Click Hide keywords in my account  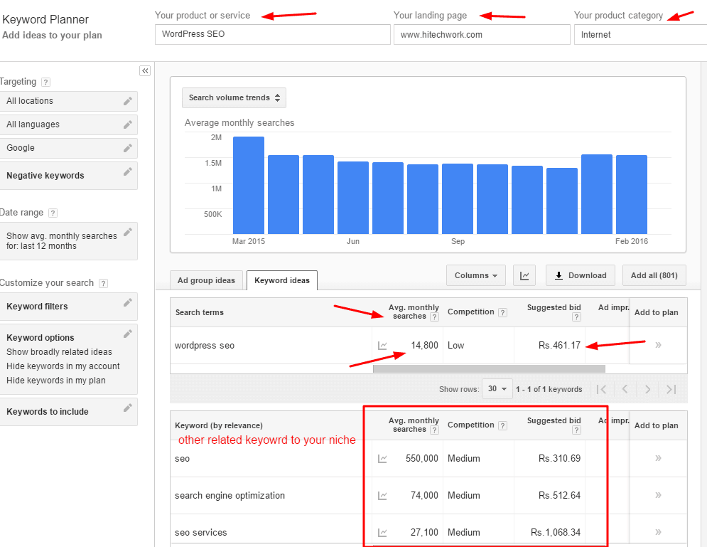point(63,366)
